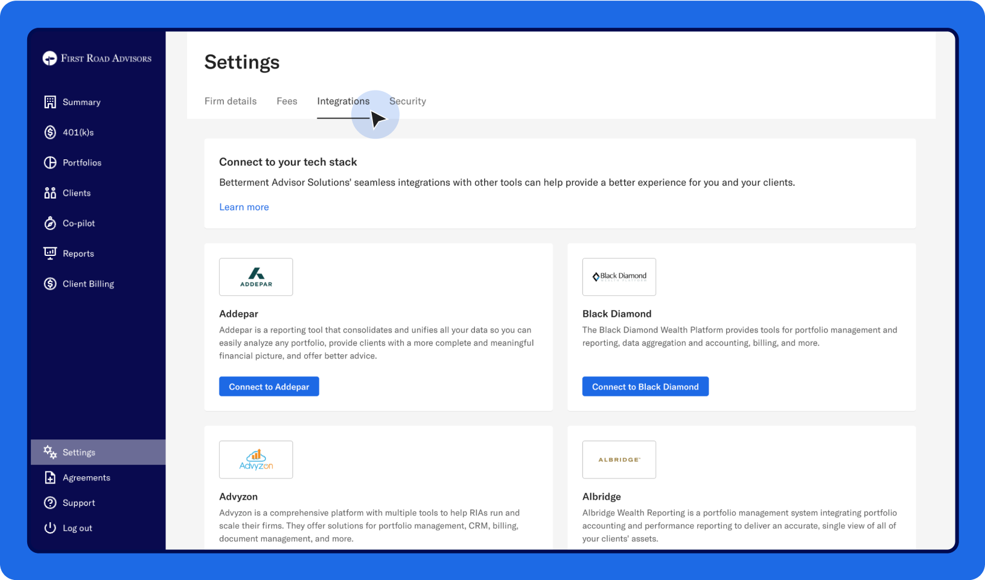Click the Portfolios pie chart icon
Image resolution: width=985 pixels, height=580 pixels.
pyautogui.click(x=50, y=162)
